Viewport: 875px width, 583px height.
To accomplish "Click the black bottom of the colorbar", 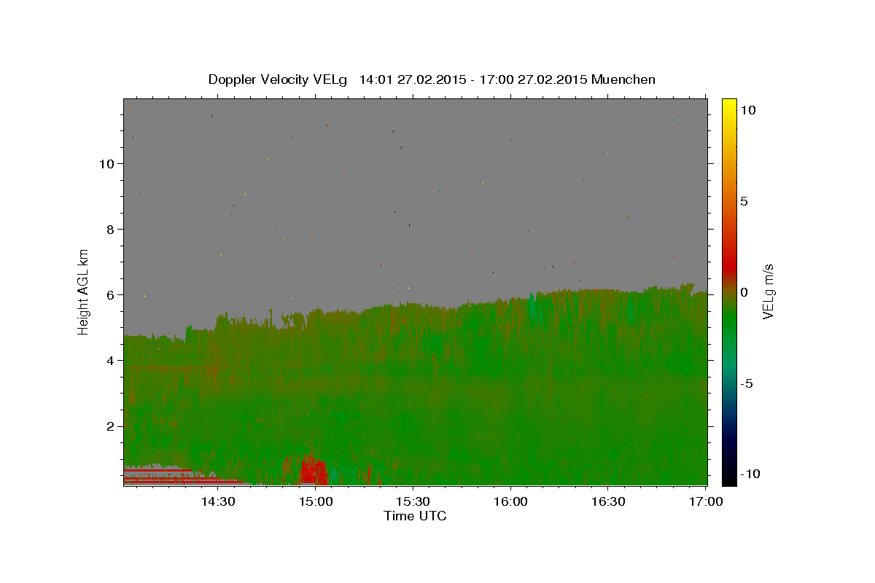I will [x=729, y=477].
